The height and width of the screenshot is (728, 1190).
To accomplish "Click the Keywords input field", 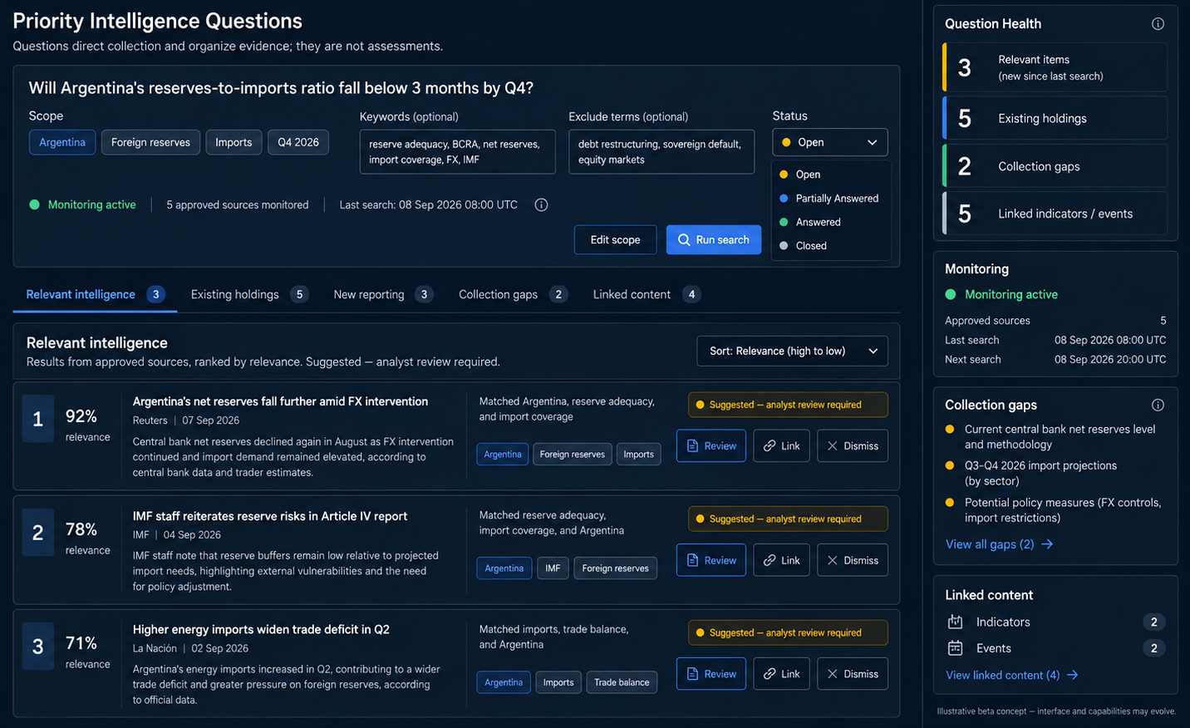I will [x=457, y=151].
